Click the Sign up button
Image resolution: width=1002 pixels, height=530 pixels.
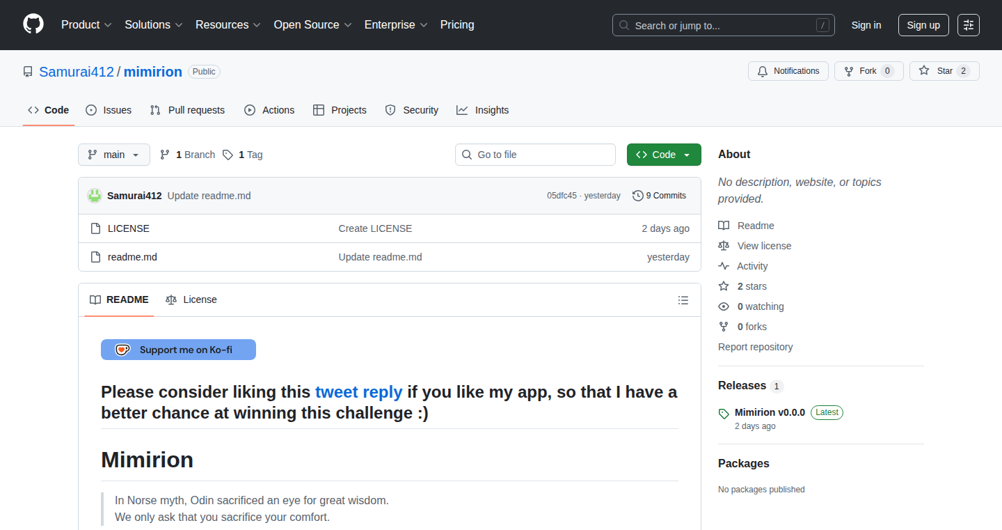(x=923, y=25)
